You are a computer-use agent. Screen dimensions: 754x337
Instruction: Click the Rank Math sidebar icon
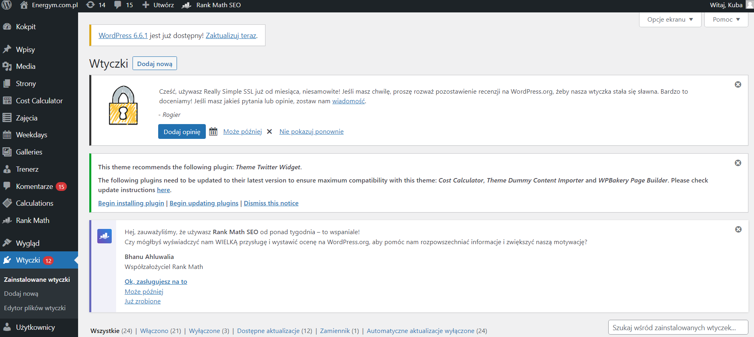(x=7, y=221)
